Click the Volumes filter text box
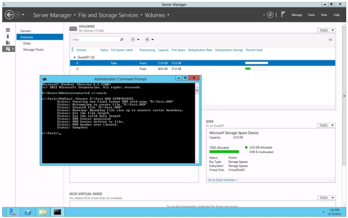The width and height of the screenshot is (348, 218). point(95,40)
